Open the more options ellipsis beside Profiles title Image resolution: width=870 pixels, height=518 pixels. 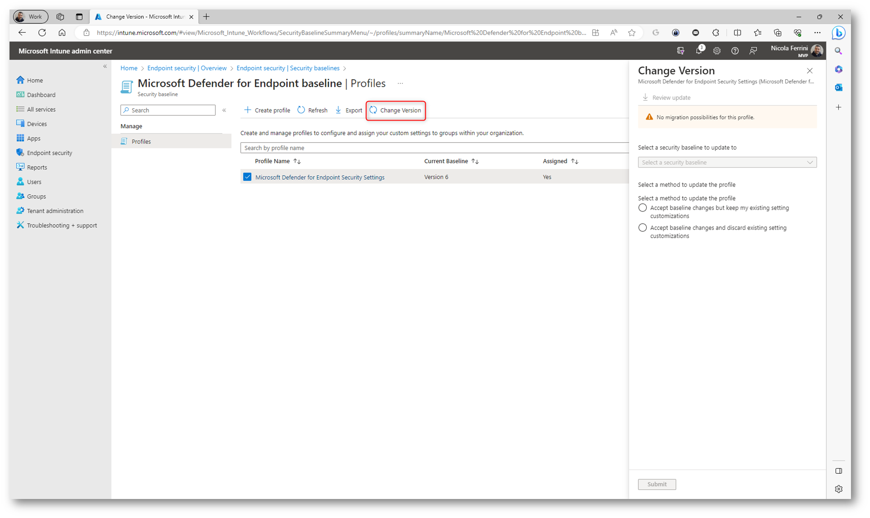pyautogui.click(x=400, y=83)
